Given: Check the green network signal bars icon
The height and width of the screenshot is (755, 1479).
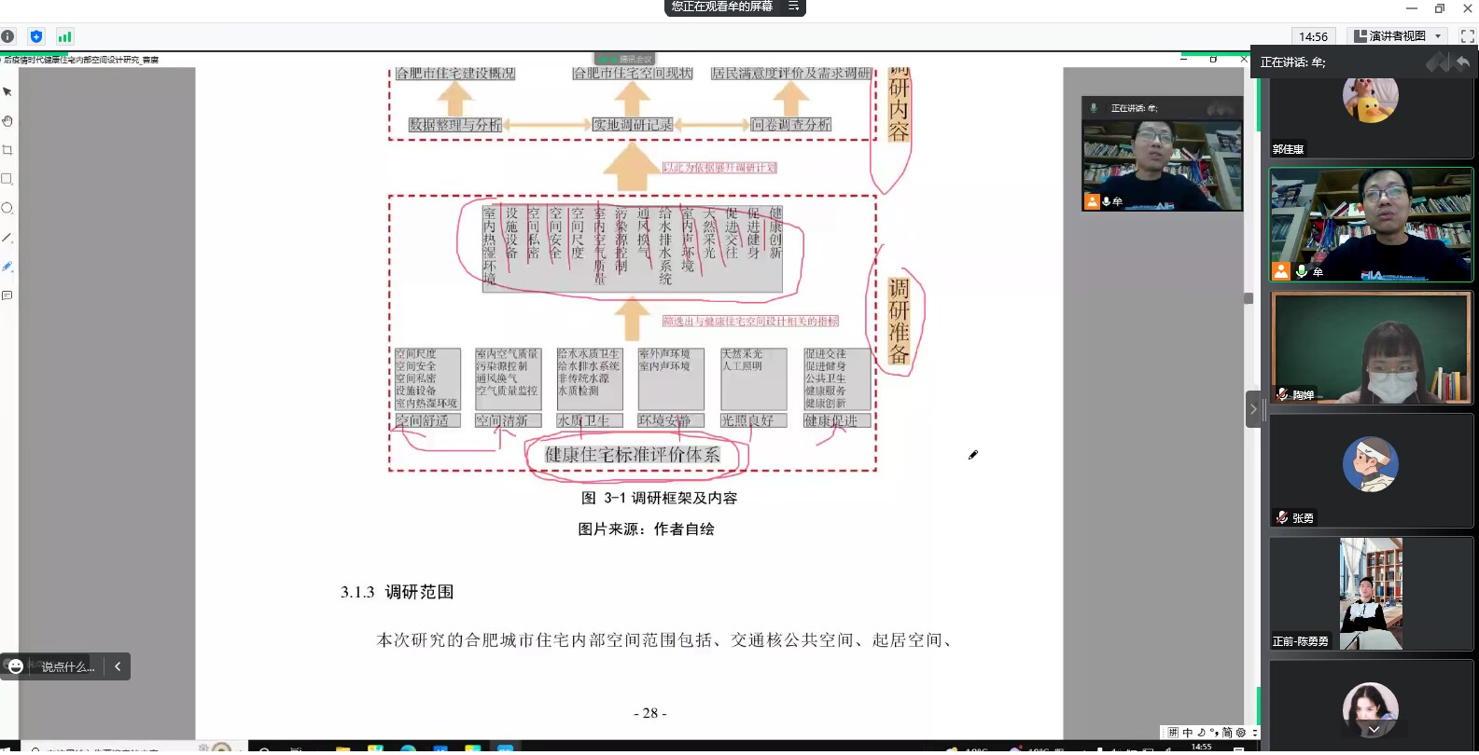Looking at the screenshot, I should pos(64,36).
